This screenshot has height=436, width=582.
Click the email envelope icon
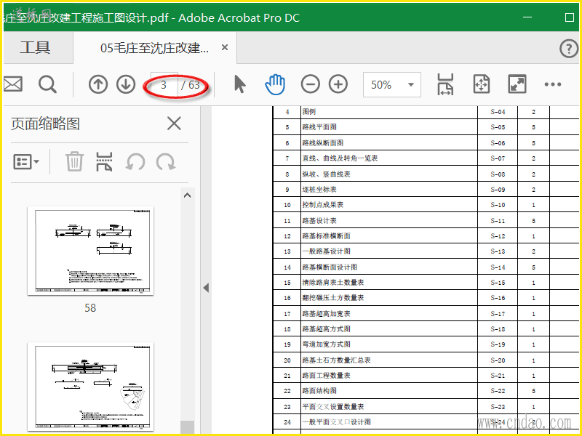click(x=12, y=84)
